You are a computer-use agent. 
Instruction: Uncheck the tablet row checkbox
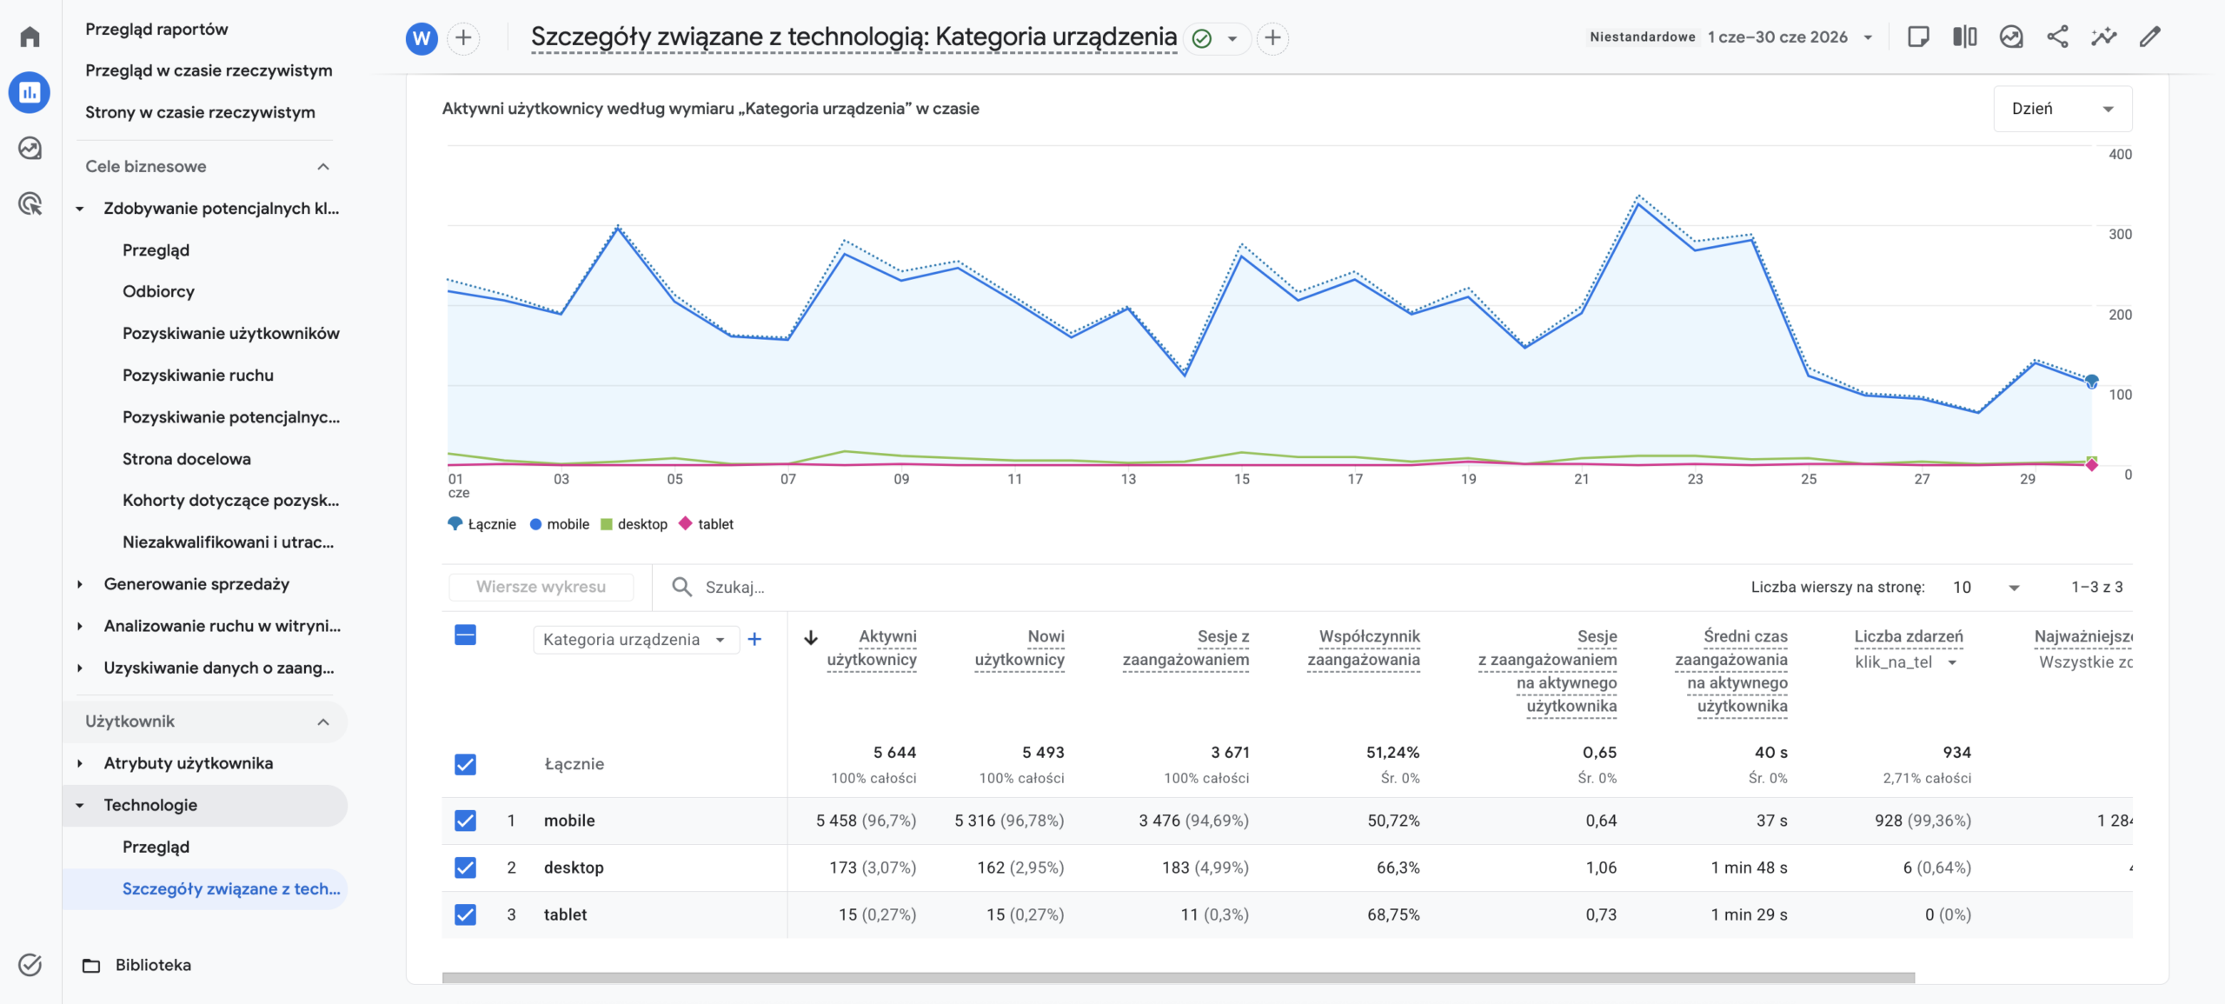pos(466,915)
